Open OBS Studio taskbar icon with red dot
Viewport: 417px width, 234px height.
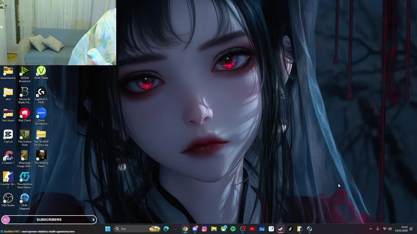(242, 229)
